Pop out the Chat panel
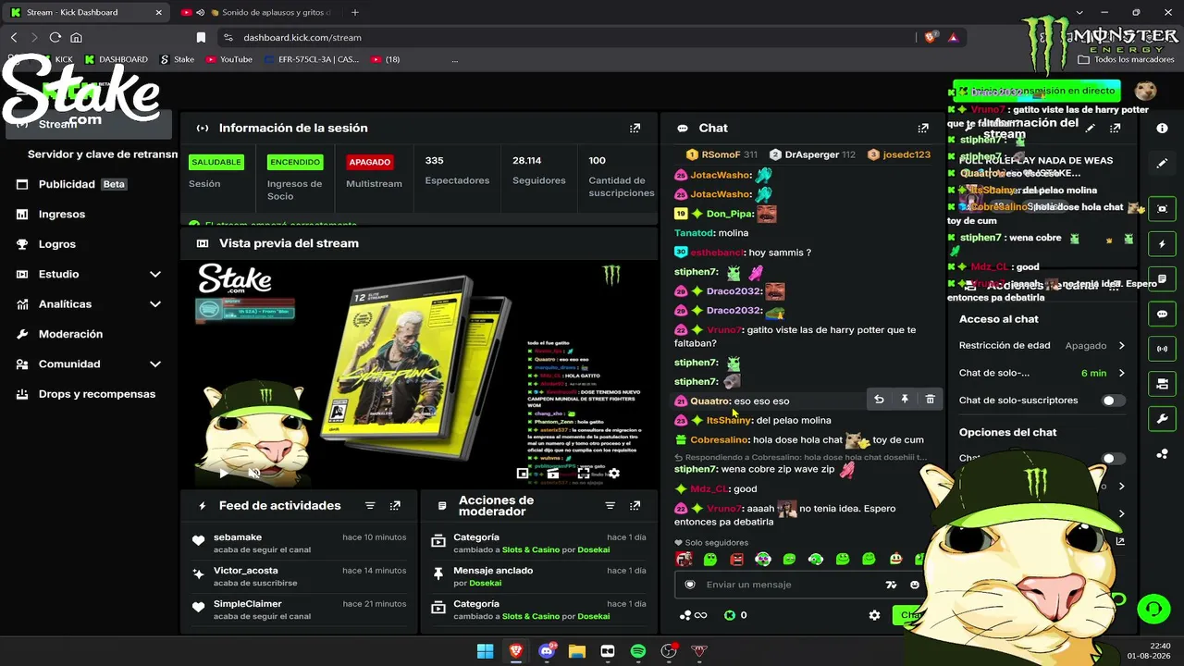 click(x=922, y=129)
